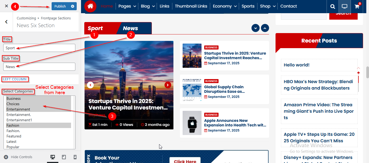Close the Customizer with the X icon
Image resolution: width=369 pixels, height=163 pixels.
click(x=6, y=6)
